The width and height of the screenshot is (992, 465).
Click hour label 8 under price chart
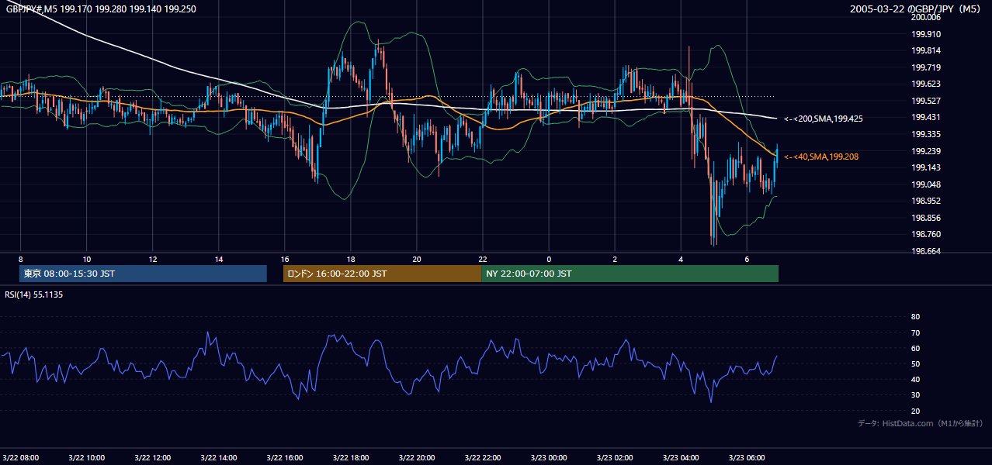tap(21, 259)
